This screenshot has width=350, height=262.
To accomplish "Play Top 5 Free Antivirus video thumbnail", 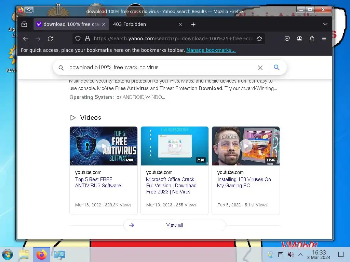I will click(104, 146).
